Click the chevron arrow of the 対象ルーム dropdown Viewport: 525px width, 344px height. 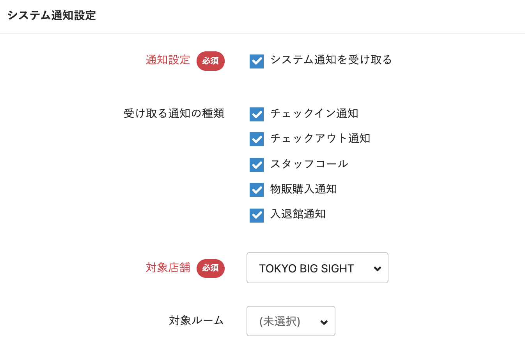pyautogui.click(x=324, y=322)
